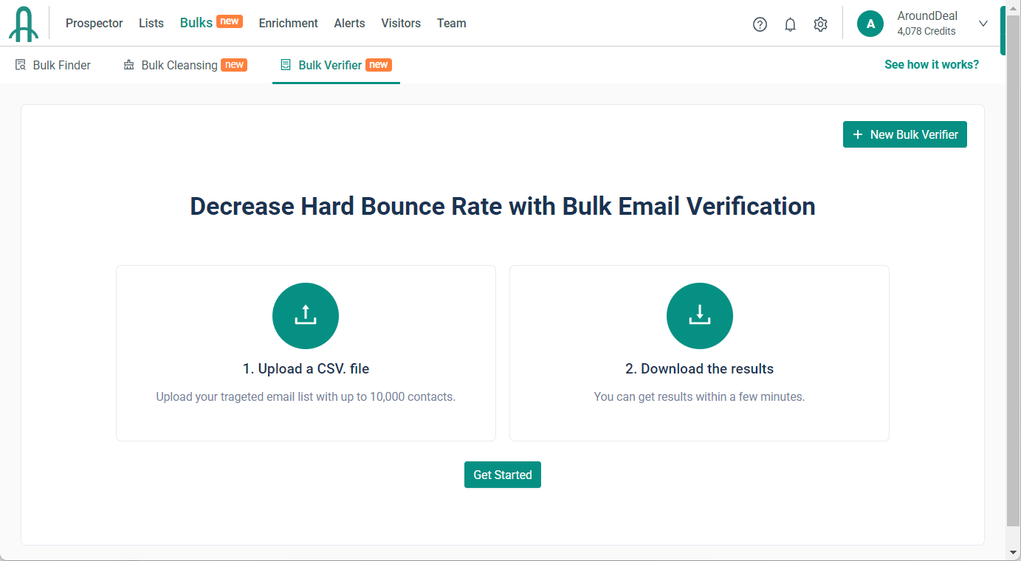Open the 'See how it works?' link

click(x=932, y=65)
